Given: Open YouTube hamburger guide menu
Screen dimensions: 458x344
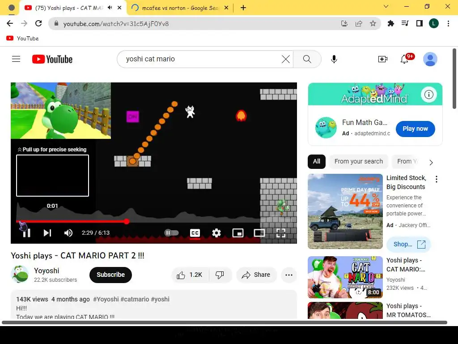Looking at the screenshot, I should pyautogui.click(x=16, y=59).
